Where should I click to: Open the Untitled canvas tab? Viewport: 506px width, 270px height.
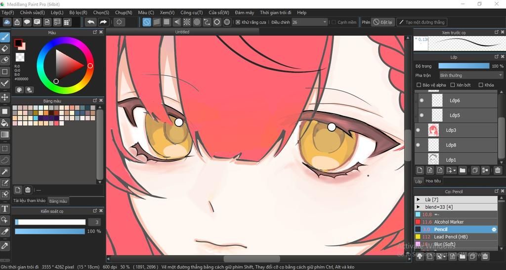[x=182, y=32]
